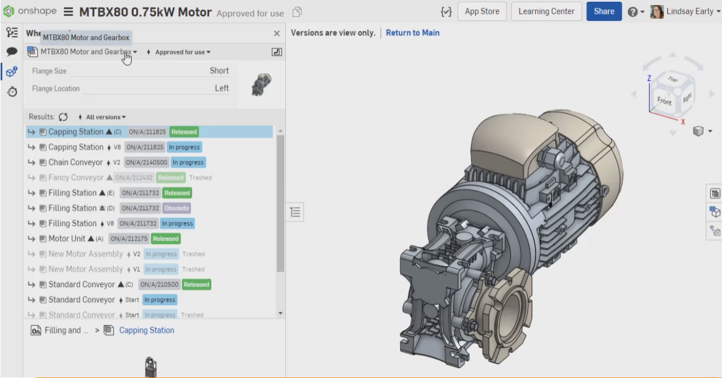
Task: Click the ON/A/210500 part number tag
Action: [x=160, y=285]
